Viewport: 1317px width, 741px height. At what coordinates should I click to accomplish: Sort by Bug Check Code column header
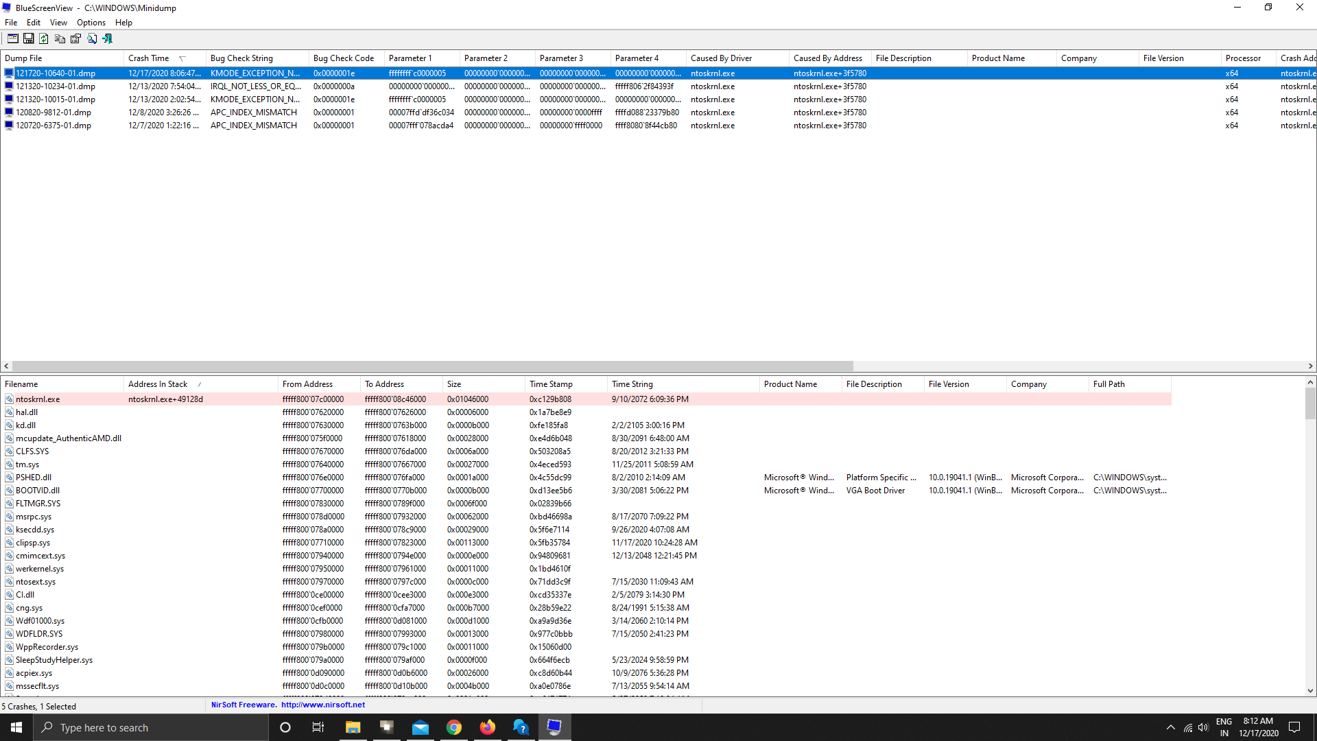coord(346,58)
